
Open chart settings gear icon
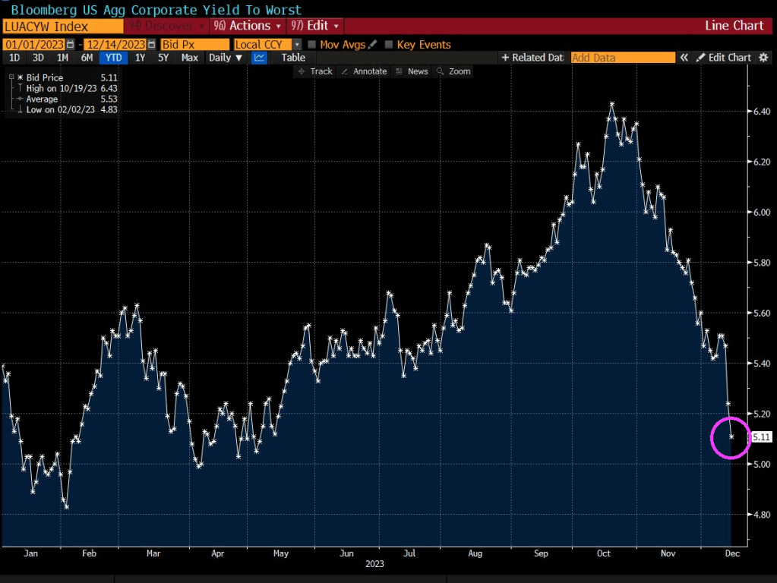(x=763, y=58)
